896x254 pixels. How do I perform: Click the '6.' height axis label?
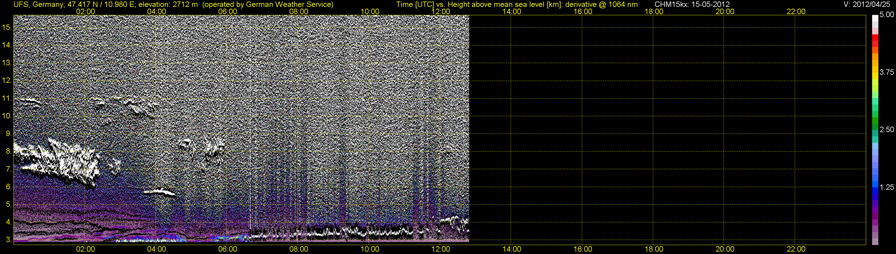coord(9,186)
